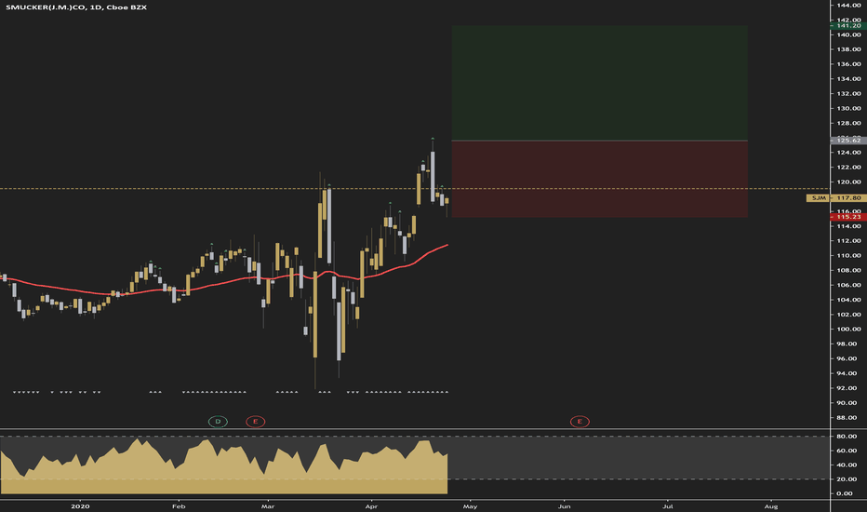Viewport: 867px width, 512px height.
Task: Click the May label on time axis
Action: 470,506
